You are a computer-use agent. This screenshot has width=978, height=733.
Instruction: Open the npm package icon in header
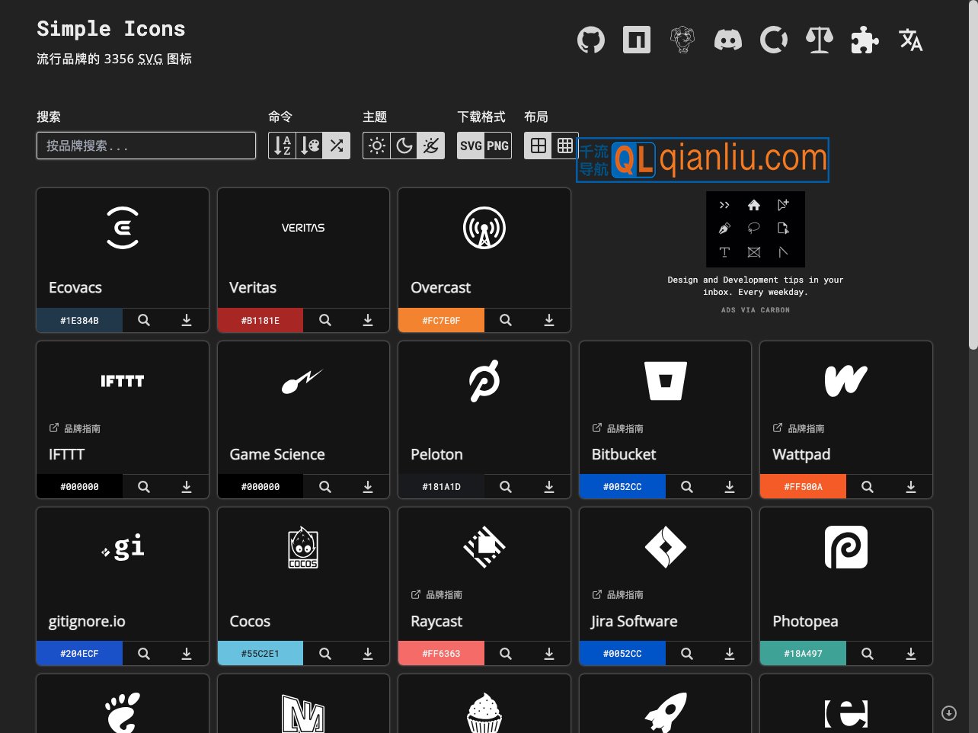[636, 40]
